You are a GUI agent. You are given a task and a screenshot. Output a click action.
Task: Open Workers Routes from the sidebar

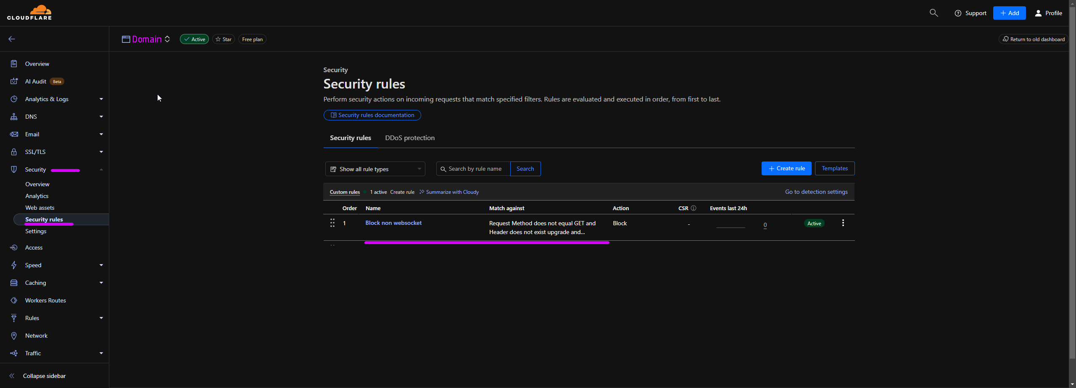point(45,300)
